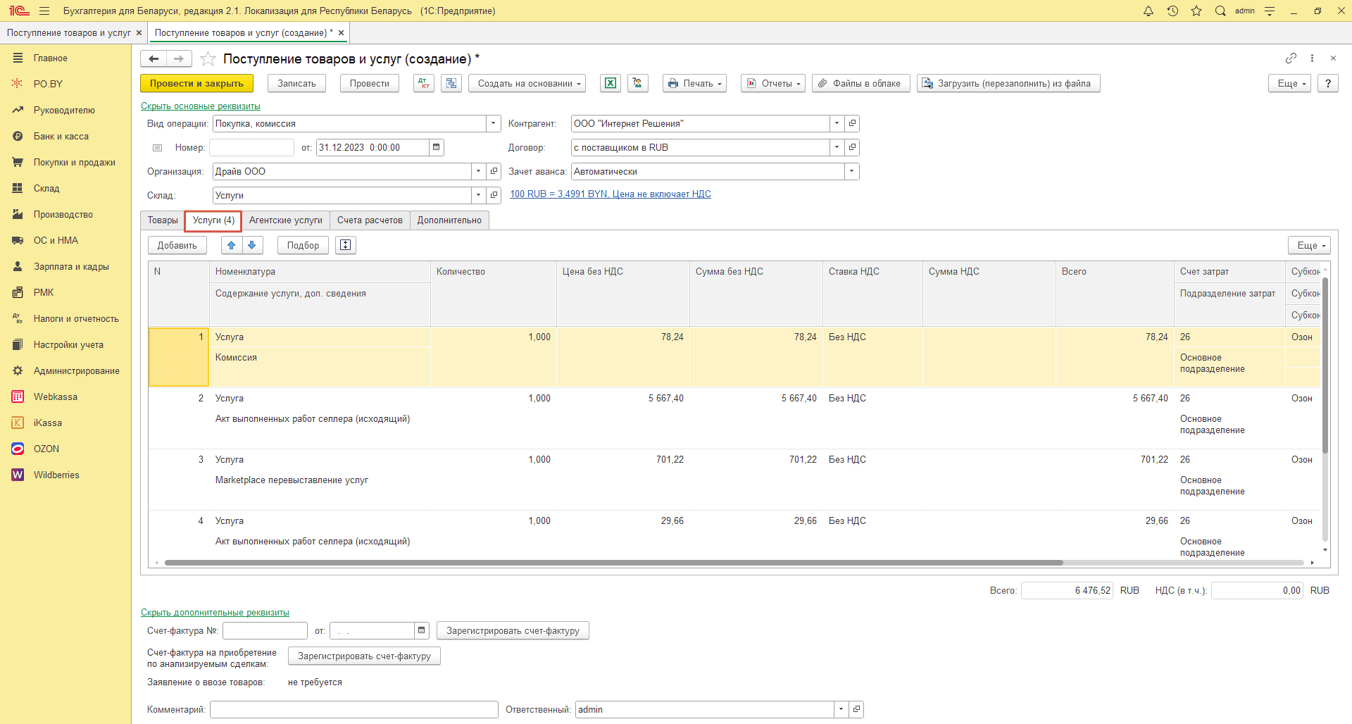This screenshot has height=724, width=1352.
Task: Open favorites star in title bar
Action: [x=1196, y=11]
